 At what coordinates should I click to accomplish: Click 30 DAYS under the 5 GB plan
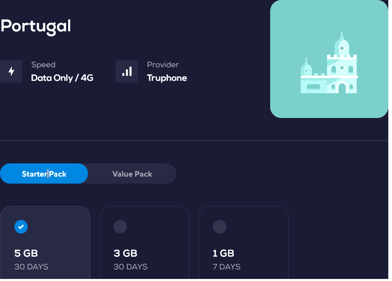pyautogui.click(x=31, y=267)
